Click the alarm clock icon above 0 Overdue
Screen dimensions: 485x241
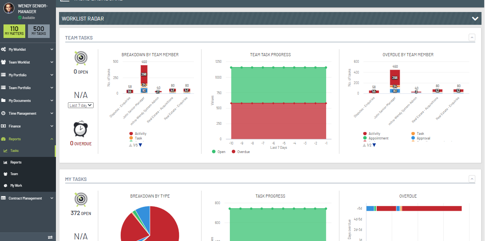pyautogui.click(x=81, y=129)
